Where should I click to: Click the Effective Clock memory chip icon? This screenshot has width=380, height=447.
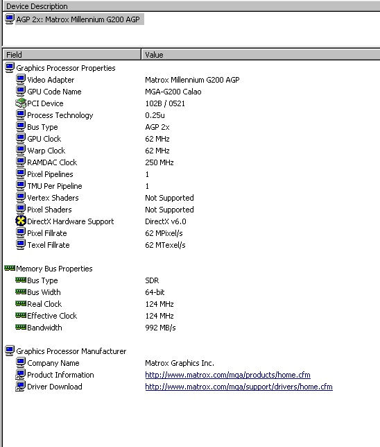pos(21,315)
